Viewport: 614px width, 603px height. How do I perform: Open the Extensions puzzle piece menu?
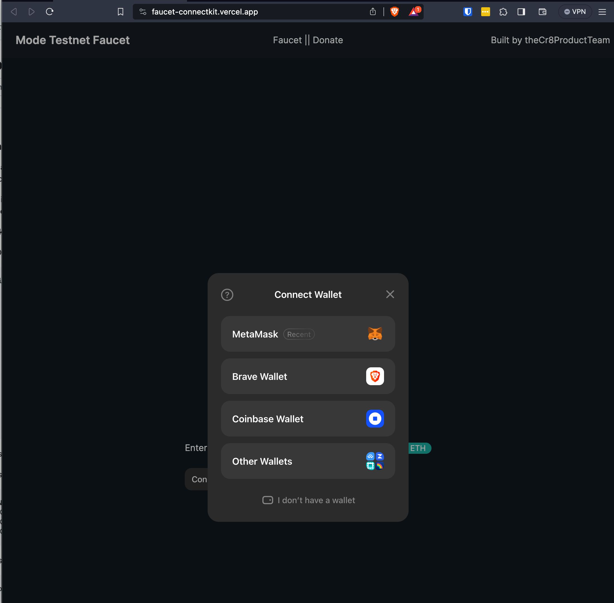coord(503,12)
